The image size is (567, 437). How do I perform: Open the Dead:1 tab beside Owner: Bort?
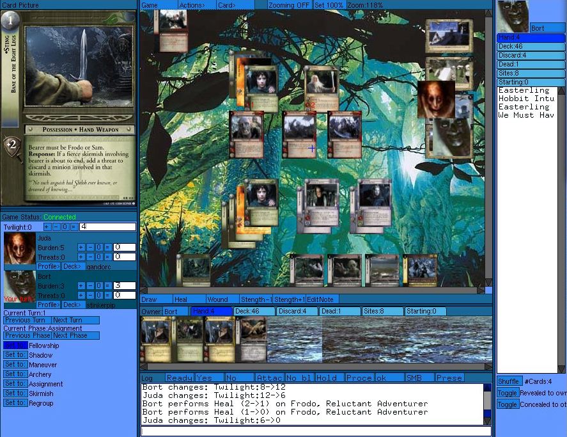point(340,312)
